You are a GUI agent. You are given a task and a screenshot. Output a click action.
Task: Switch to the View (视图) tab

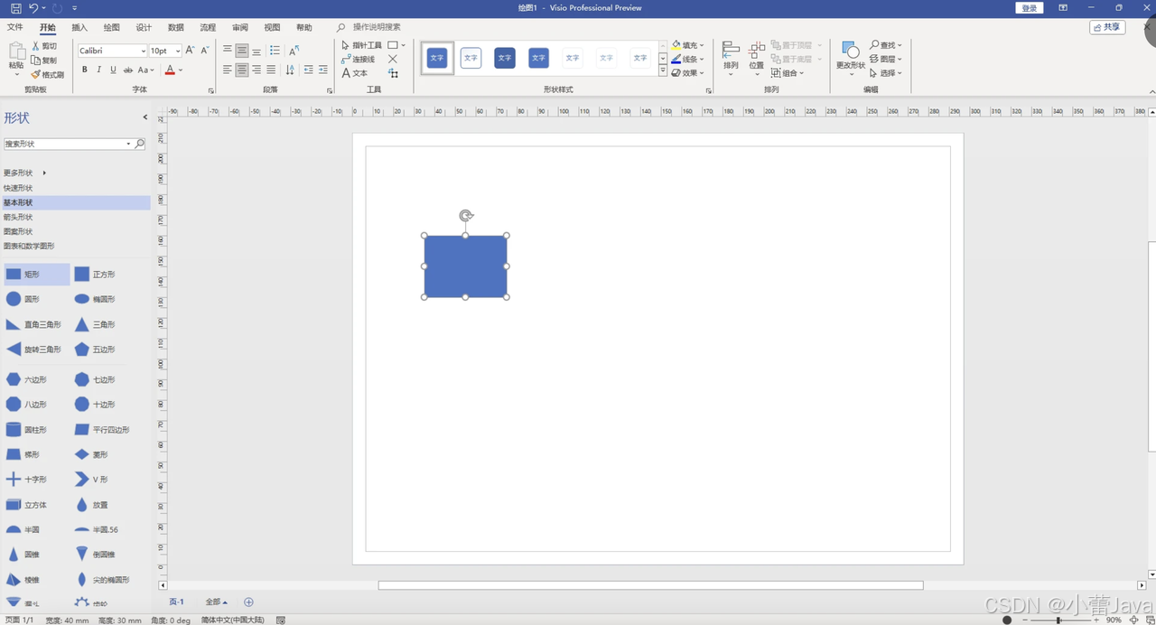(x=272, y=28)
